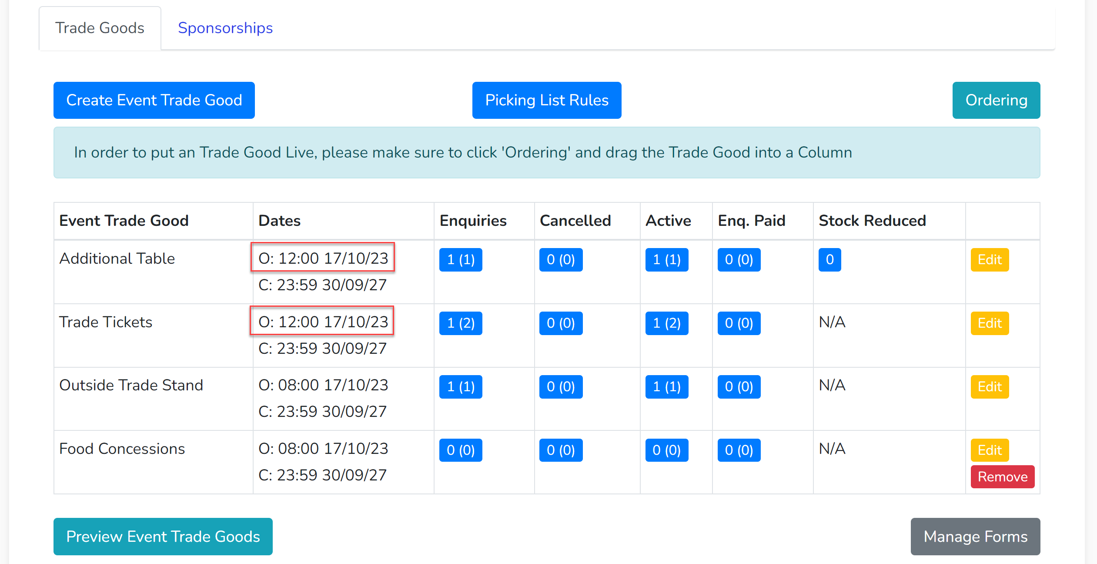This screenshot has height=564, width=1097.
Task: View Outside Trade Stand cancelled badge
Action: (561, 387)
